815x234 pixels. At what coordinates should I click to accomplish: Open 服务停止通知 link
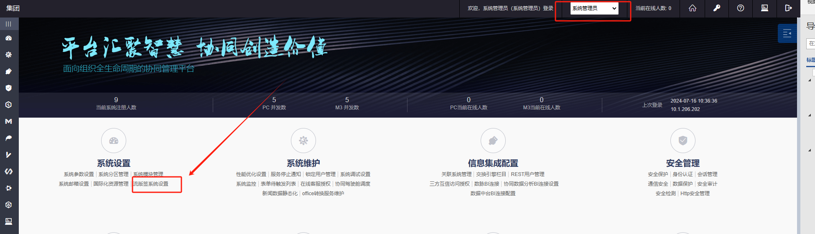[x=285, y=174]
